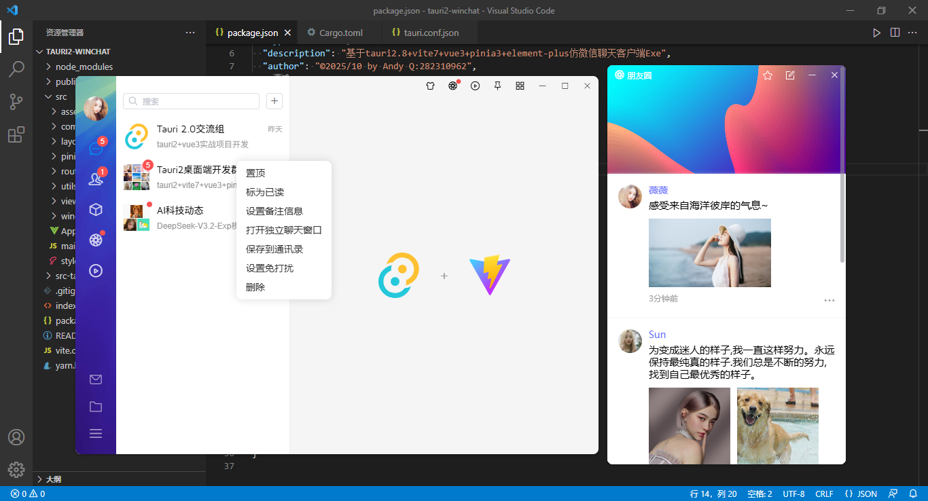This screenshot has width=928, height=501.
Task: Switch to the package.json tab
Action: (x=251, y=33)
